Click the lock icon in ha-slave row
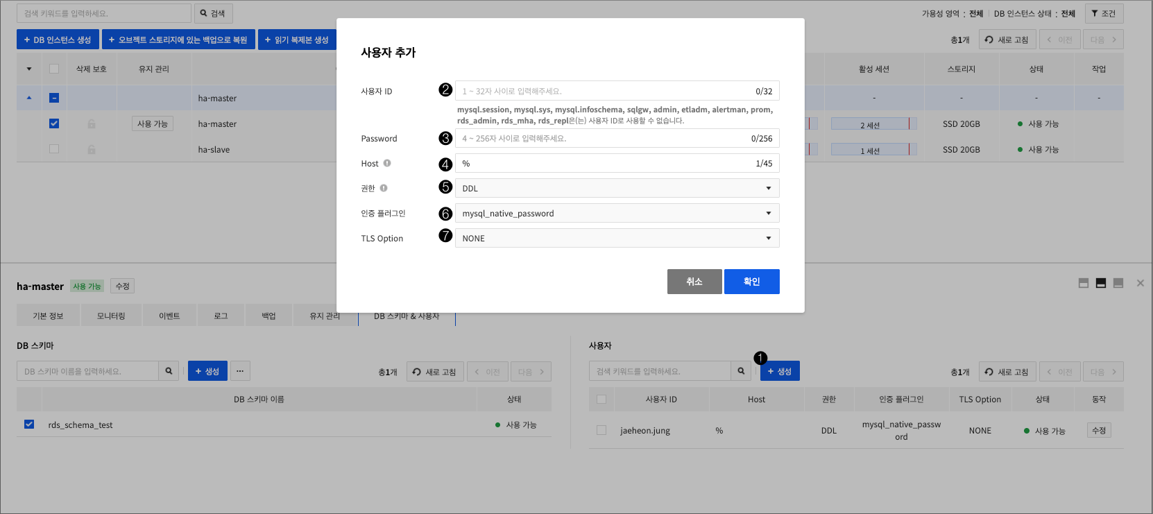The width and height of the screenshot is (1153, 514). coord(92,150)
